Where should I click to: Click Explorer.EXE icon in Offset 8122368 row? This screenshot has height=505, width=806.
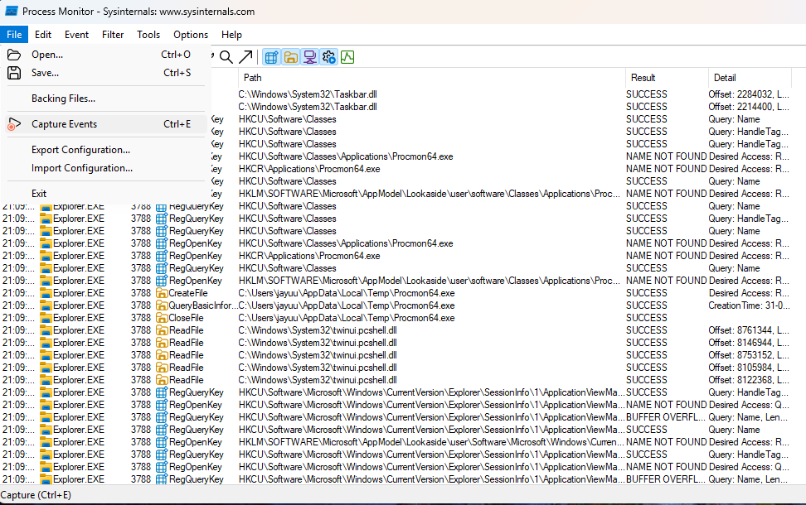point(46,380)
